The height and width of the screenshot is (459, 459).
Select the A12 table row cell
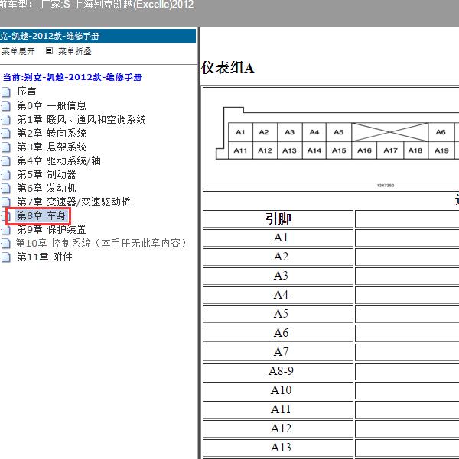tap(278, 428)
